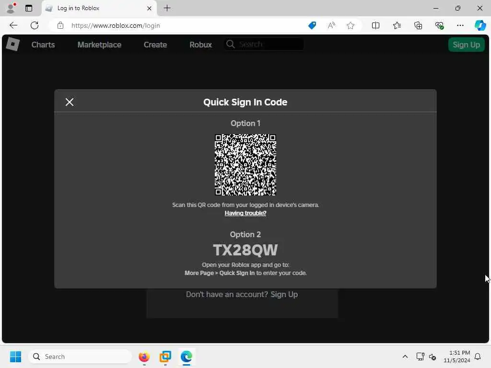Open Copilot sidebar icon
Viewport: 491px width, 368px height.
pyautogui.click(x=480, y=25)
